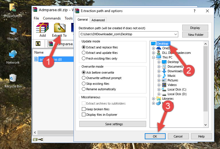Enable Keep broken files checkbox
Screen dimensions: 220x149
pos(84,109)
